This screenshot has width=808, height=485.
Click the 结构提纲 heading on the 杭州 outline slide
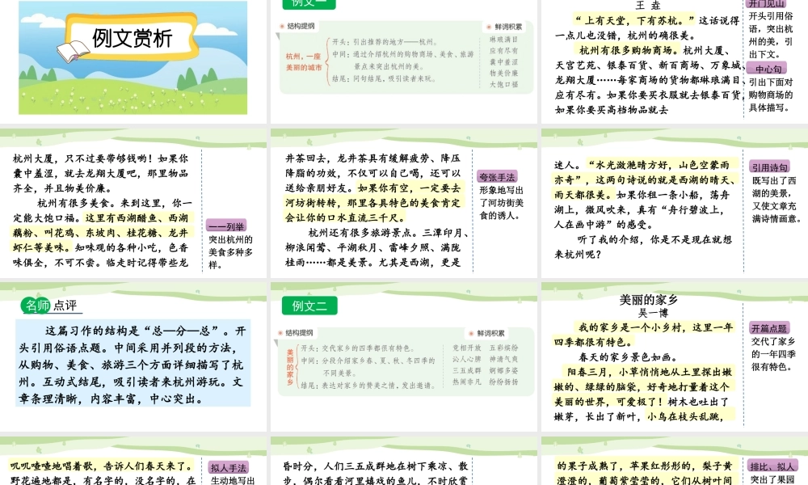coord(301,27)
